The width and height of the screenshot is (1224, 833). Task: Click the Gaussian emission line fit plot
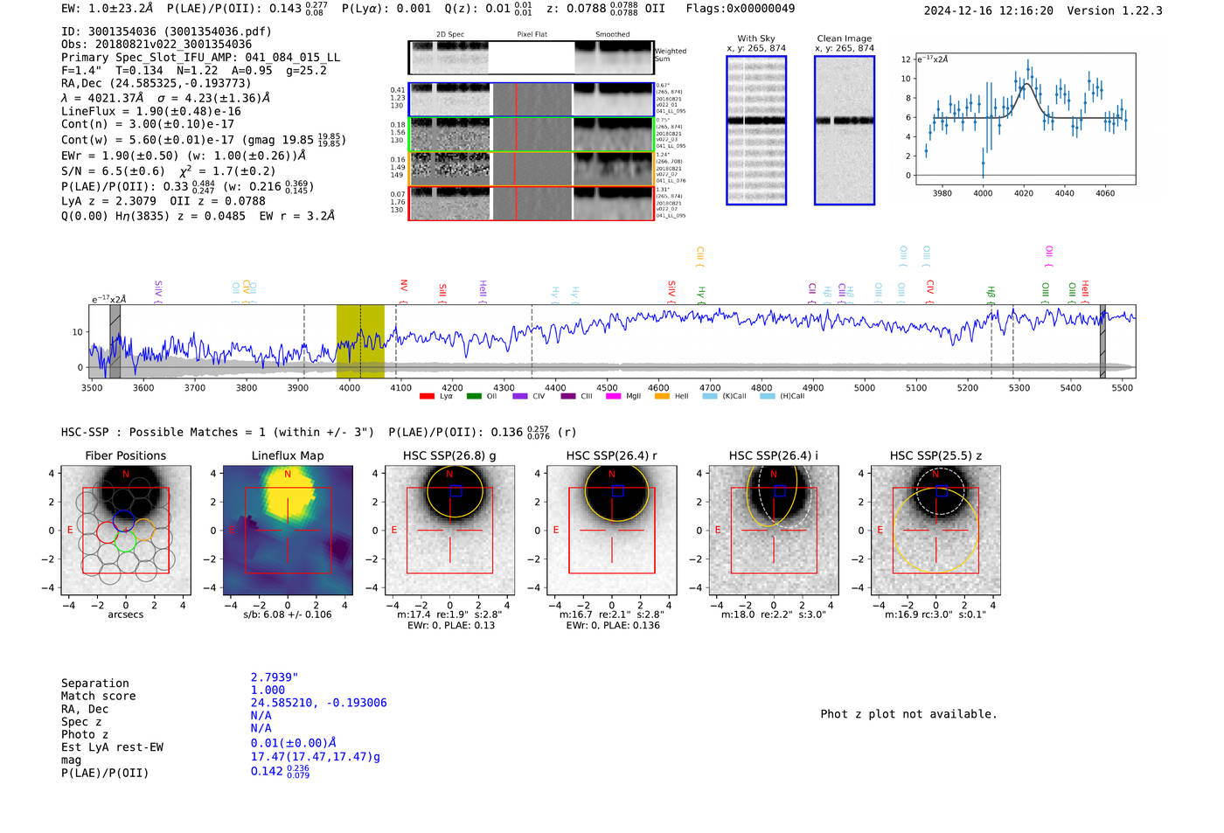(1025, 119)
